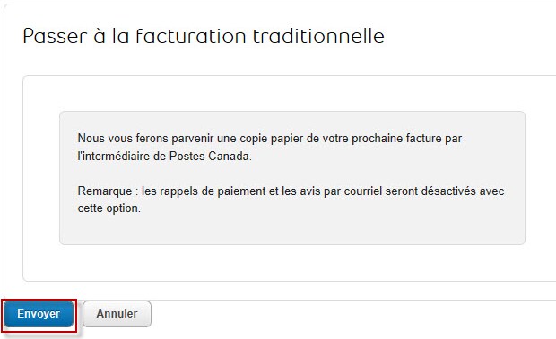
Task: Click 'seront désactivés avec' in the note
Action: coord(445,191)
